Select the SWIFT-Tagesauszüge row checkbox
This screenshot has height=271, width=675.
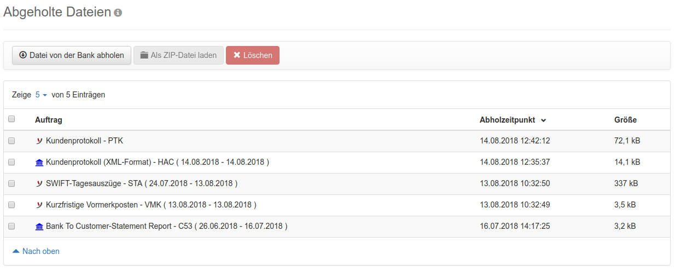point(11,184)
